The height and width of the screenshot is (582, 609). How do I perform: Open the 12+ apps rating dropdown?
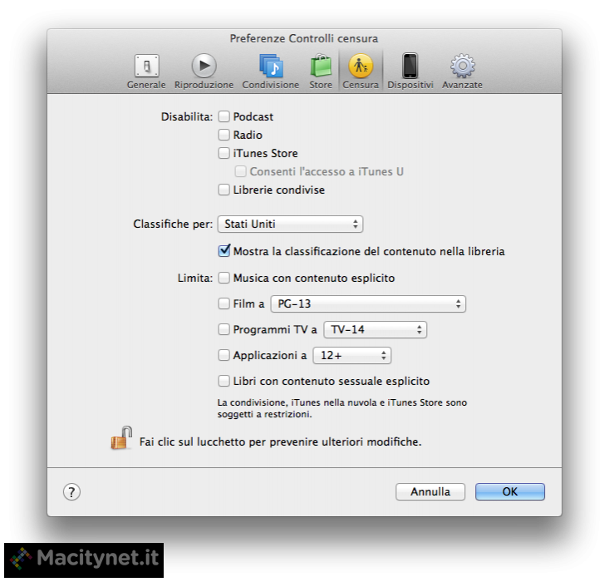point(352,355)
